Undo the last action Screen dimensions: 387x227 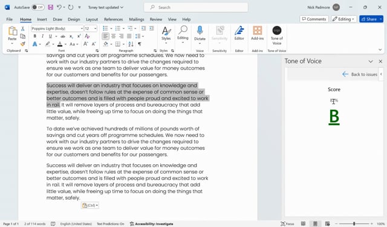click(x=59, y=7)
